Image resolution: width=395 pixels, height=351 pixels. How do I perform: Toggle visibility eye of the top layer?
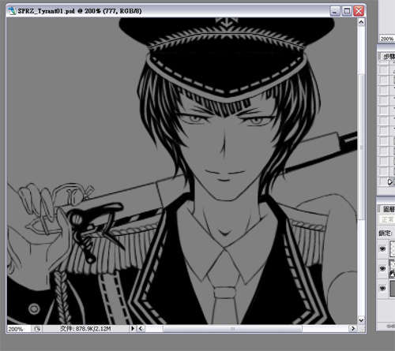coord(382,248)
